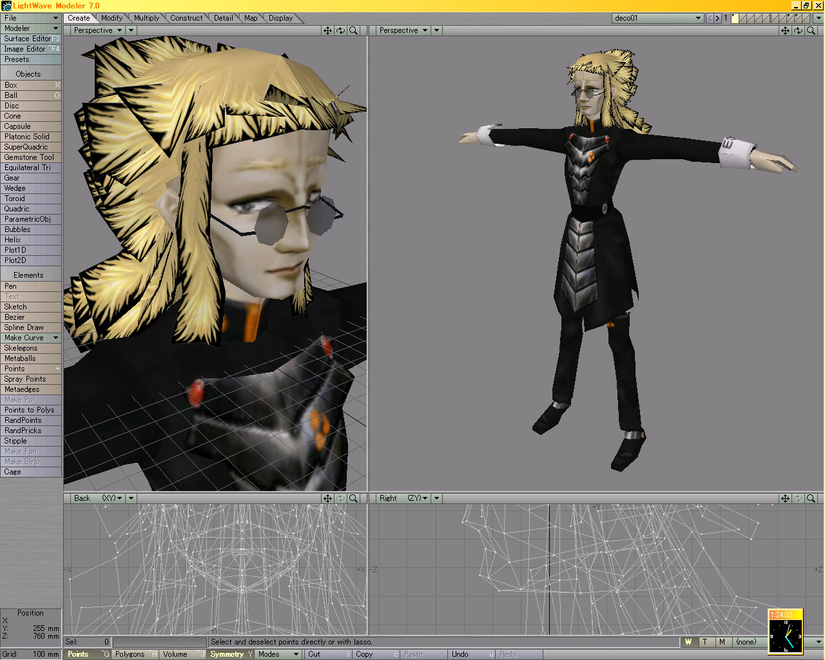Viewport: 825px width, 660px height.
Task: Switch to the Detail tab
Action: click(x=224, y=18)
